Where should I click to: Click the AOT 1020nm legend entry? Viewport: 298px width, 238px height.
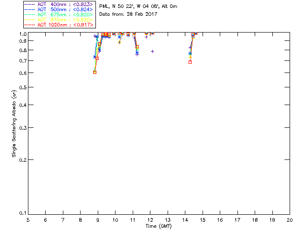pos(59,25)
